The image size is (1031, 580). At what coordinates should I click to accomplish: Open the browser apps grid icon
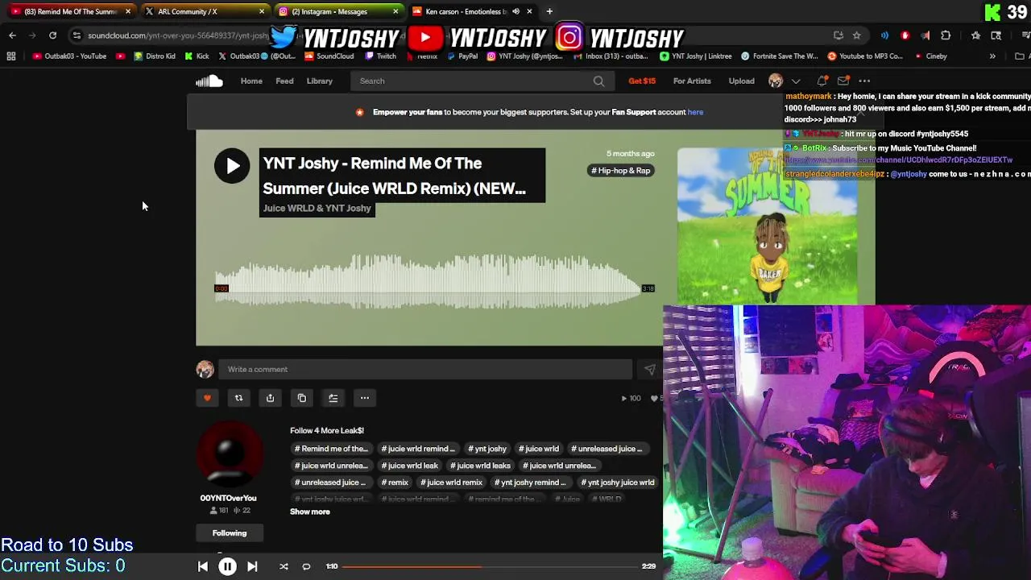click(11, 56)
